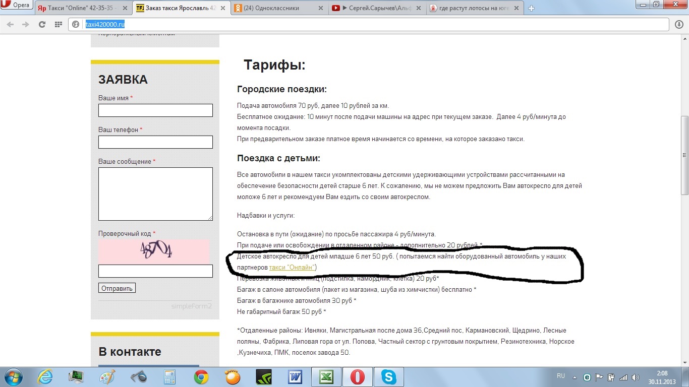
Task: Close the Заказ такси Ярославль tab
Action: tap(223, 8)
